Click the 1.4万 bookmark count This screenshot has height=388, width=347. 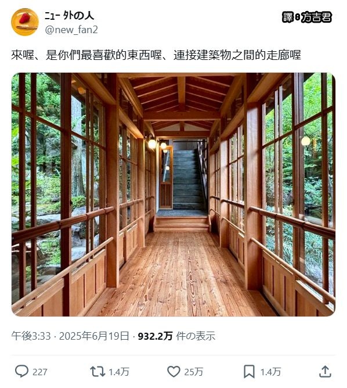tap(270, 372)
